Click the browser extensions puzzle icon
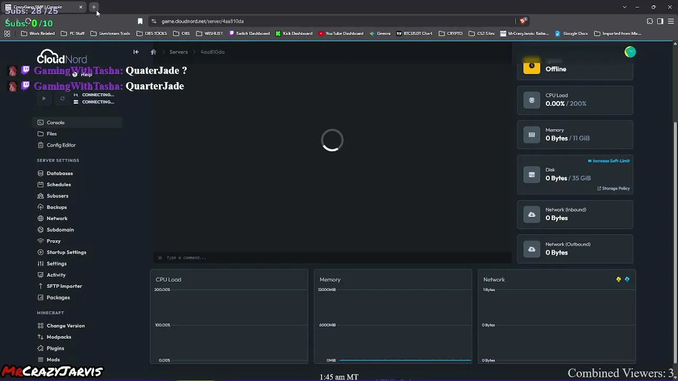 pyautogui.click(x=650, y=21)
